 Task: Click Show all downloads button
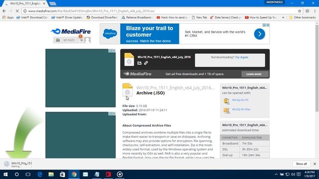pos(301,164)
